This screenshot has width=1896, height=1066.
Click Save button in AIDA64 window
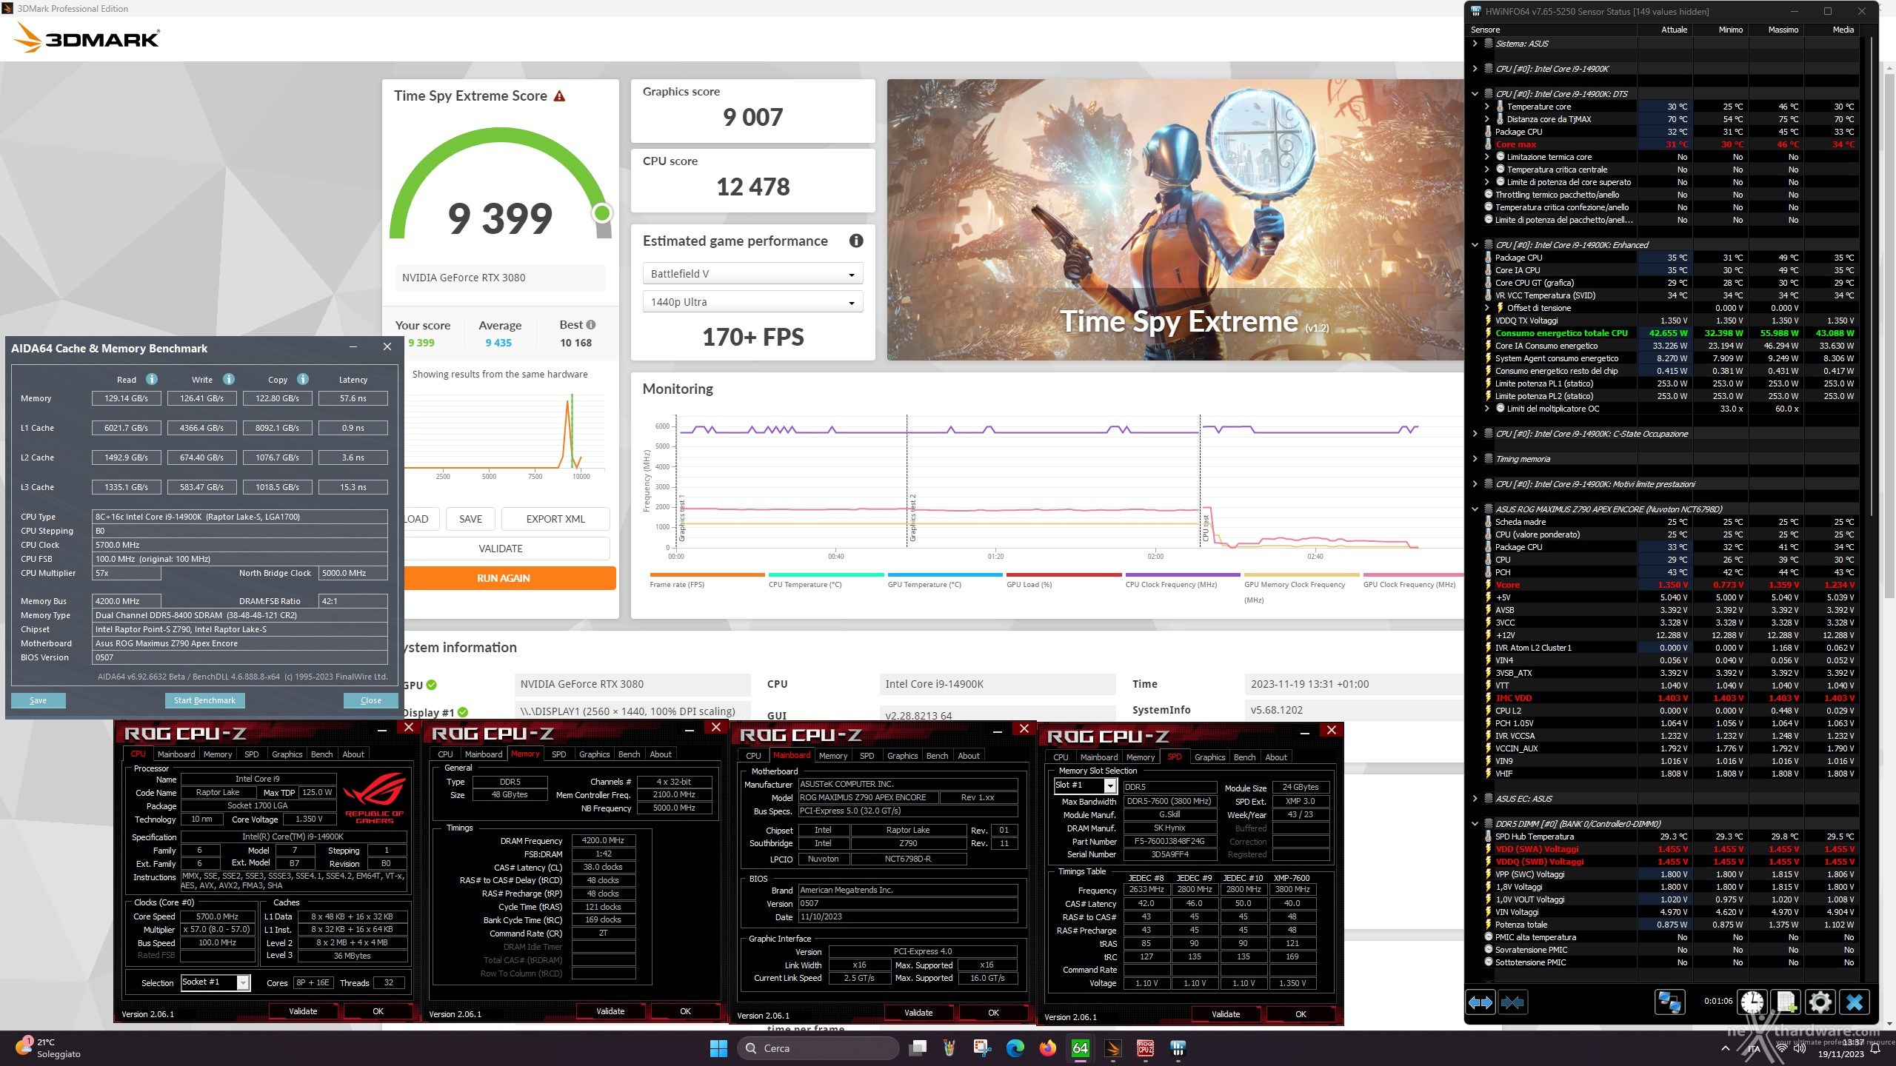pos(38,700)
